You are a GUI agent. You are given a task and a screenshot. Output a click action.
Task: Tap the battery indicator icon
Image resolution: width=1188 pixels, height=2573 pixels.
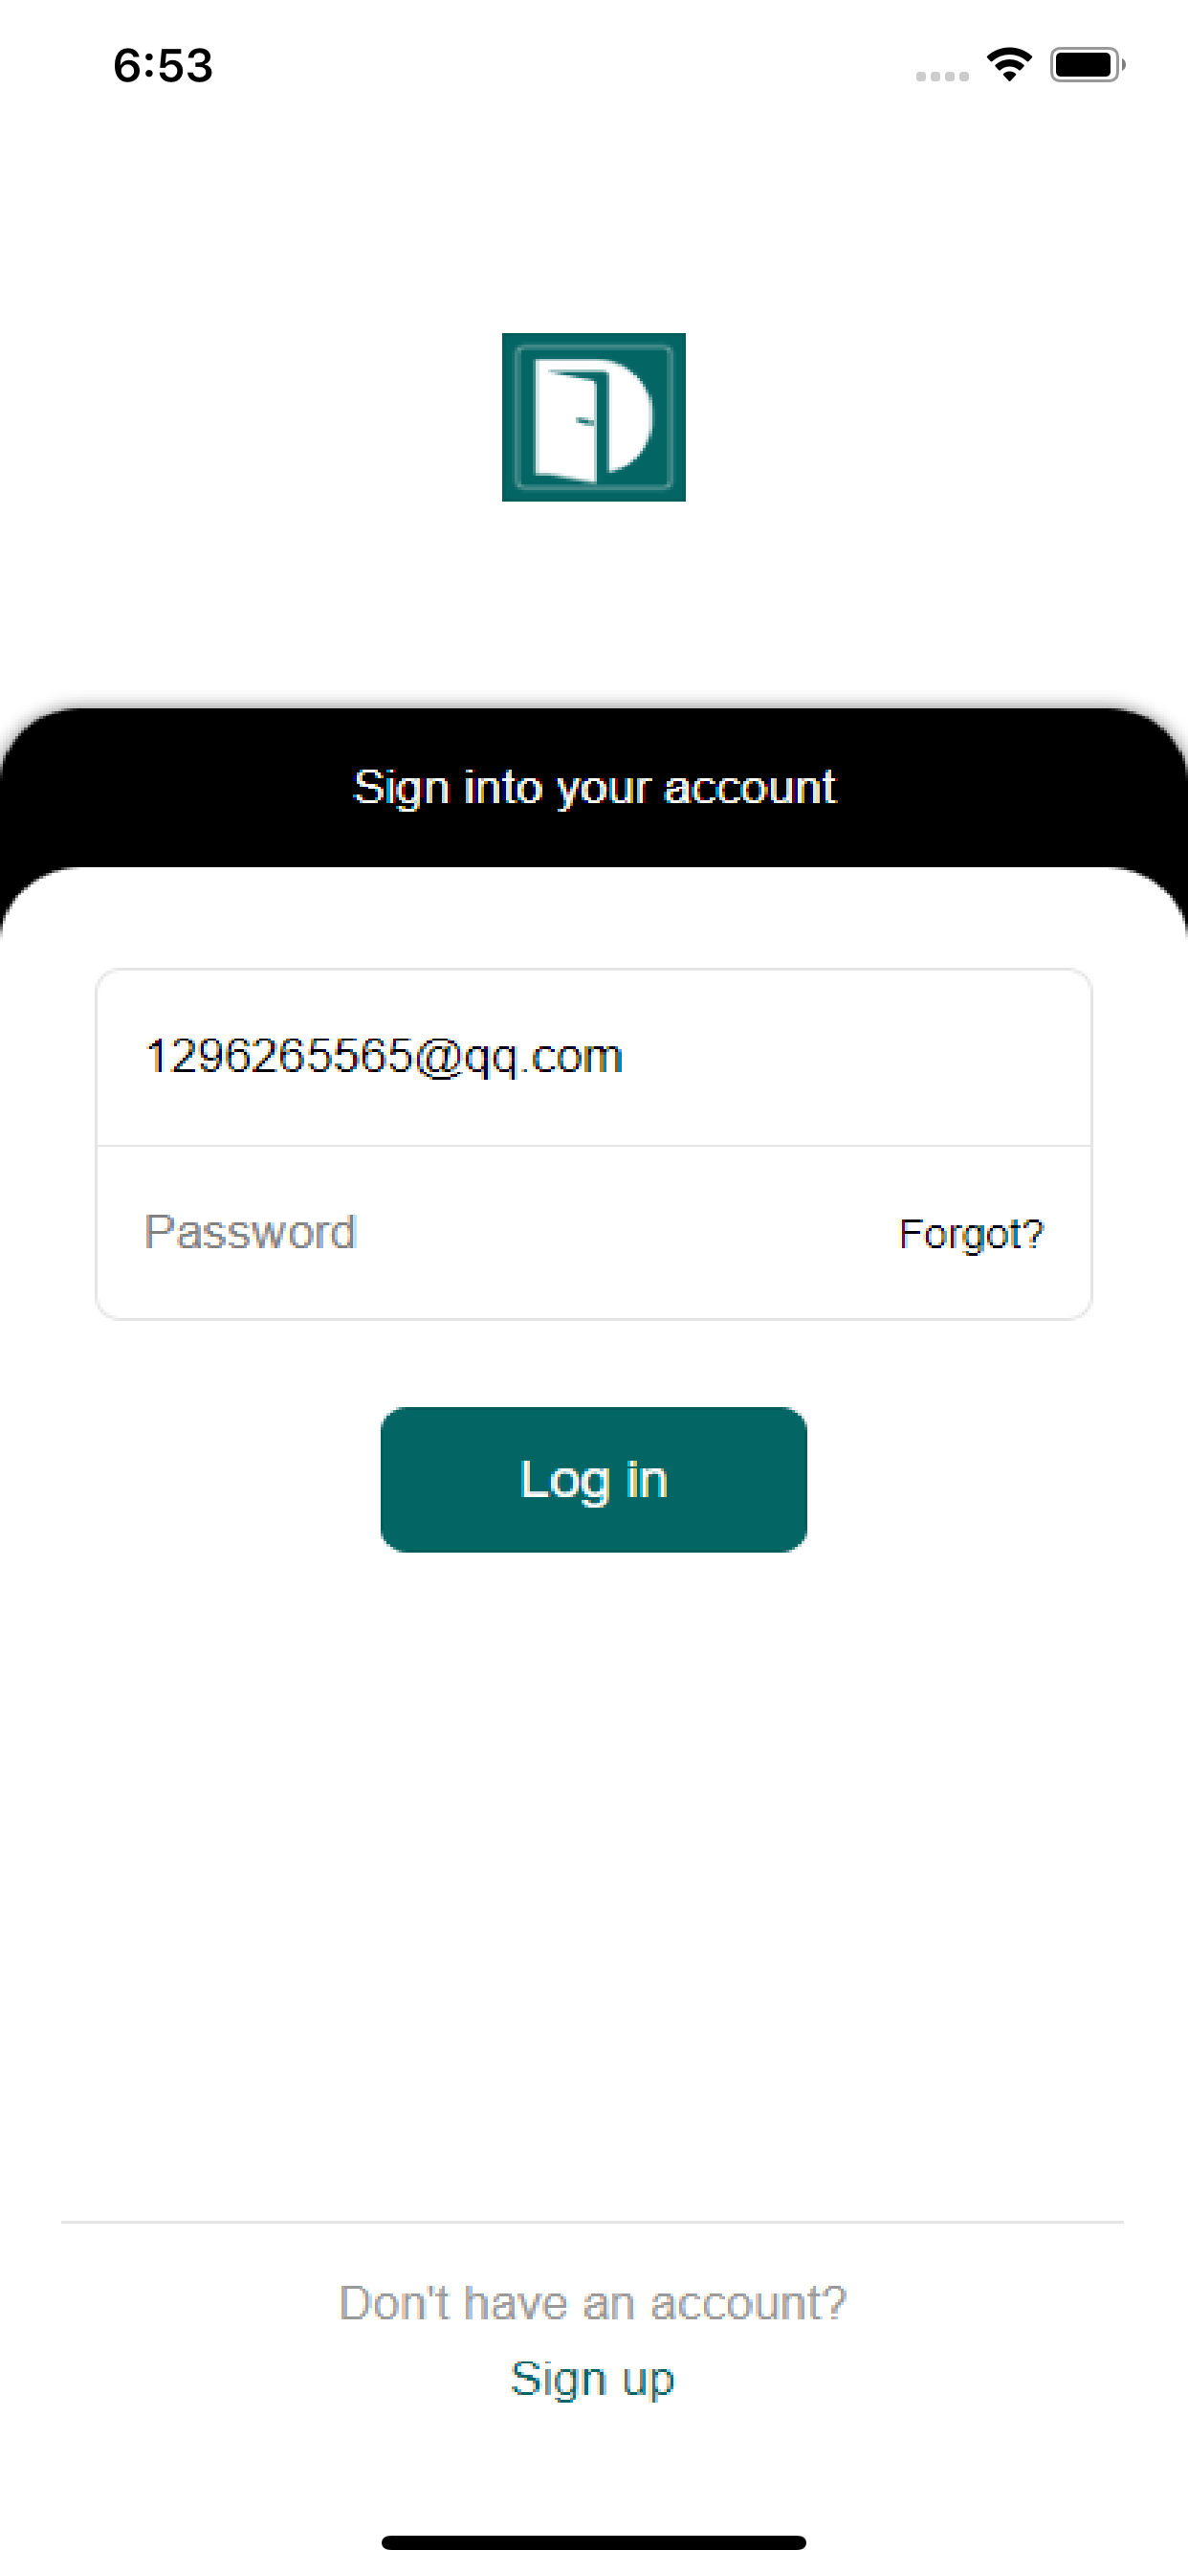[x=1088, y=65]
